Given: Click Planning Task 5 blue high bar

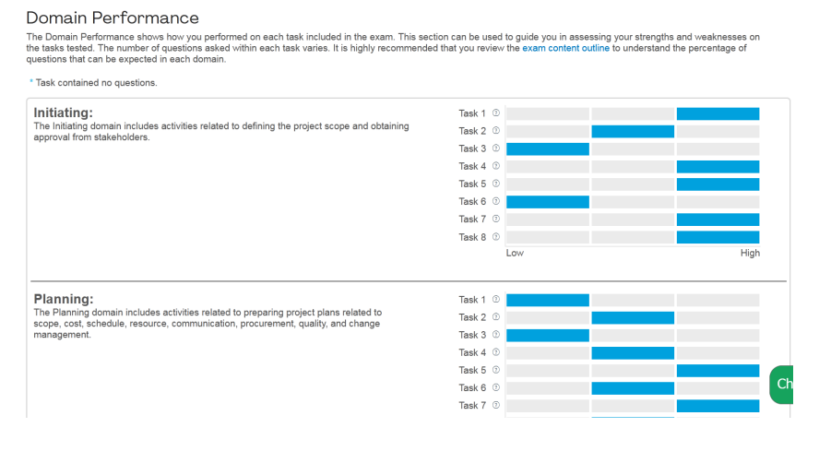Looking at the screenshot, I should coord(718,371).
